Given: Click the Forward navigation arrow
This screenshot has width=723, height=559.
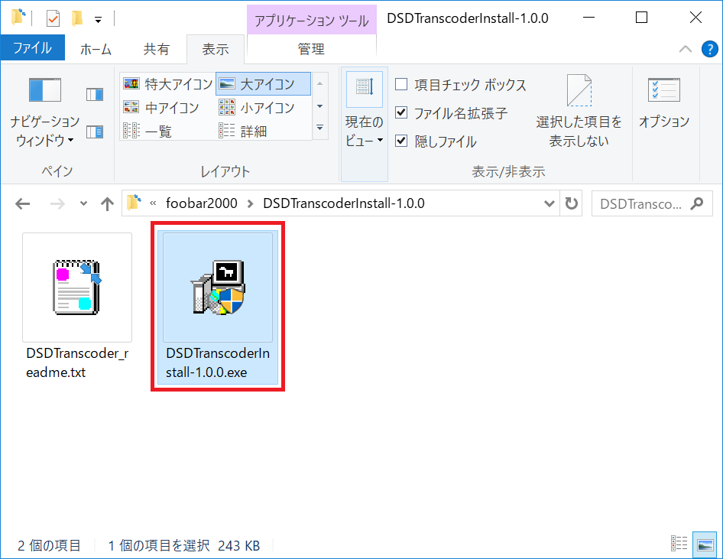Looking at the screenshot, I should pos(57,203).
